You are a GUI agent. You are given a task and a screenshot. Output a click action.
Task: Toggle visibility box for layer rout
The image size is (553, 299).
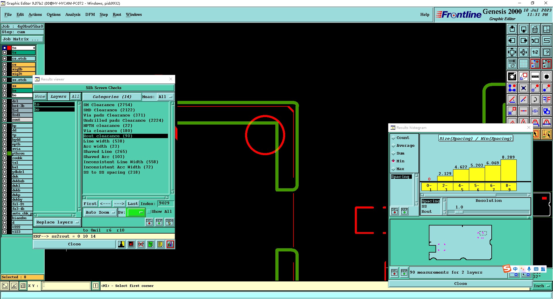click(x=5, y=120)
